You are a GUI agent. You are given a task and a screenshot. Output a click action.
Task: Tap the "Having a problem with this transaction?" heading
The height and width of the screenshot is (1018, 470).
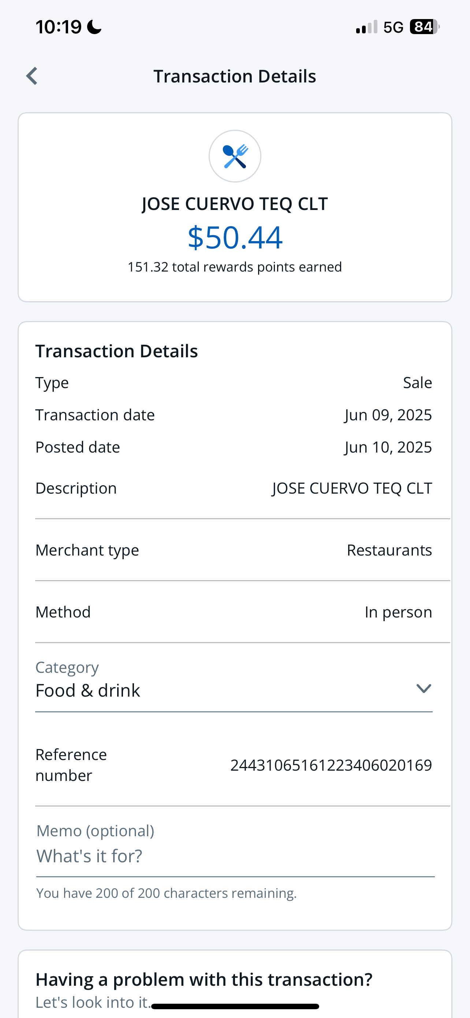[204, 979]
